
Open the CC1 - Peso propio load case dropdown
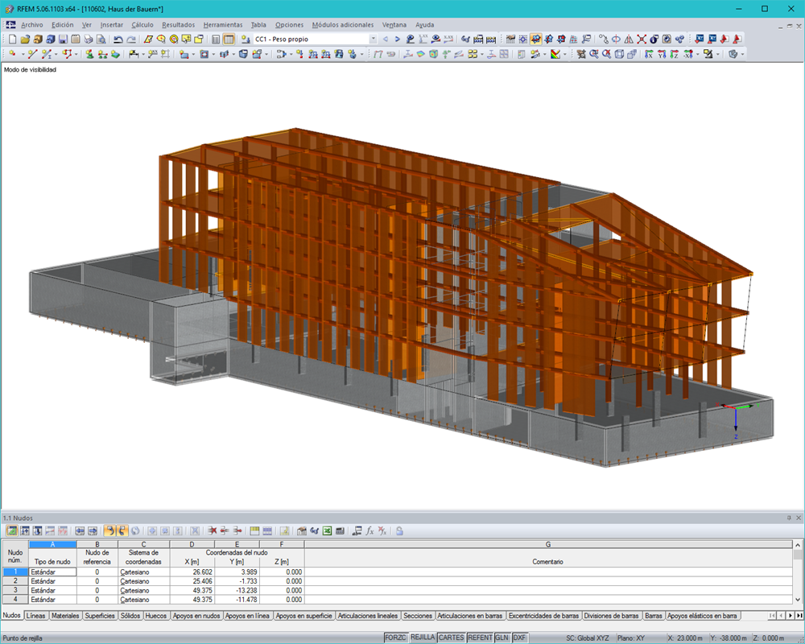tap(374, 39)
